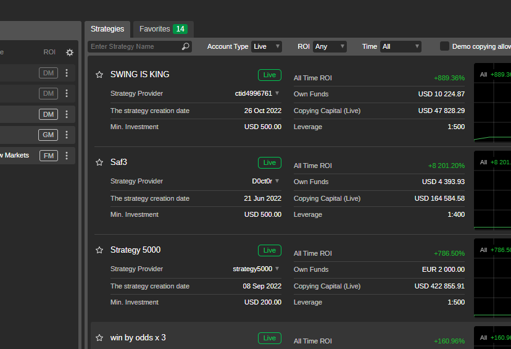Screen dimensions: 511x349
Task: Click the Live badge of Saf3
Action: point(270,162)
